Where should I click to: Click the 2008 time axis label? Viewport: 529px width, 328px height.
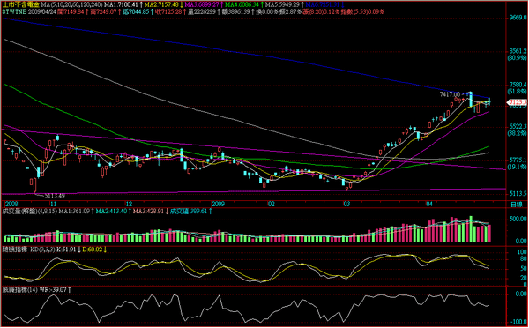coord(11,205)
